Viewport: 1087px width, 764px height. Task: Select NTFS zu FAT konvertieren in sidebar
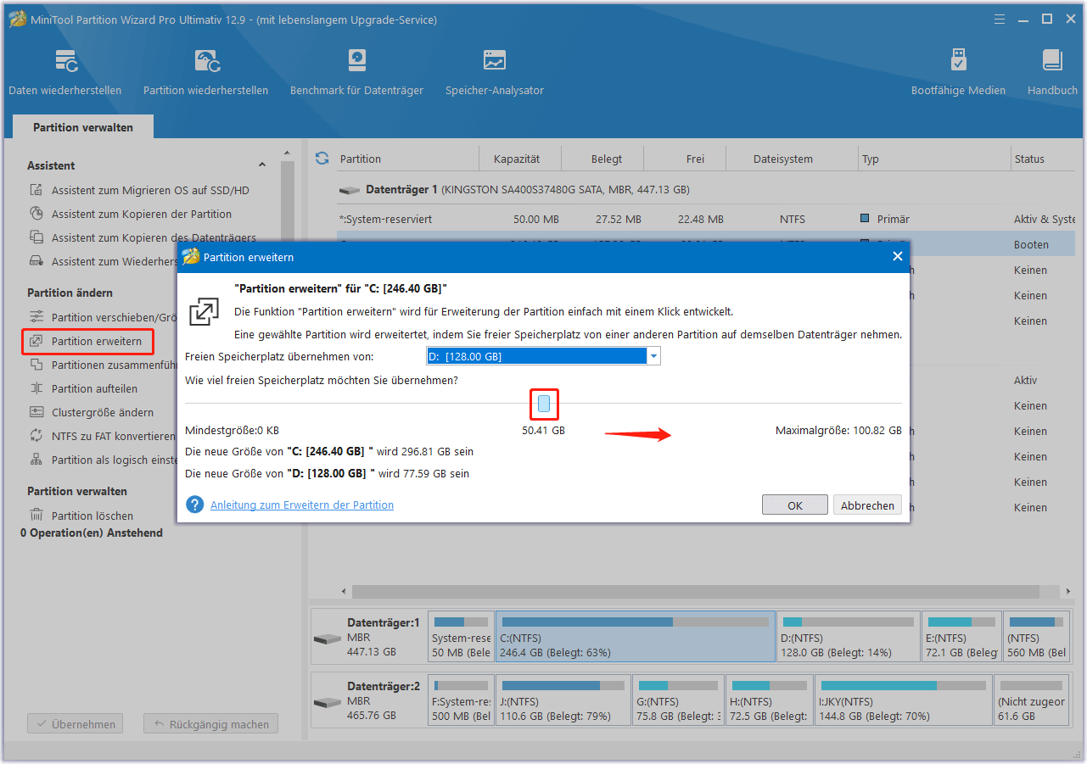pos(102,436)
